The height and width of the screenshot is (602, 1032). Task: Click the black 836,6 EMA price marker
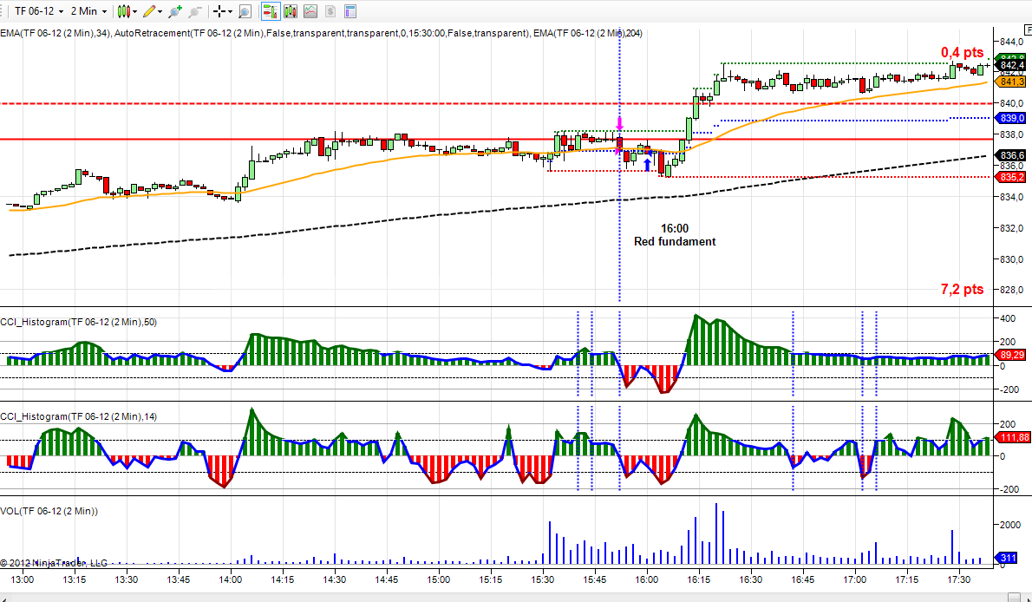coord(1011,155)
